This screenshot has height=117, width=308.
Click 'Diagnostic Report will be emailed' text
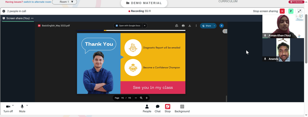tap(162, 48)
